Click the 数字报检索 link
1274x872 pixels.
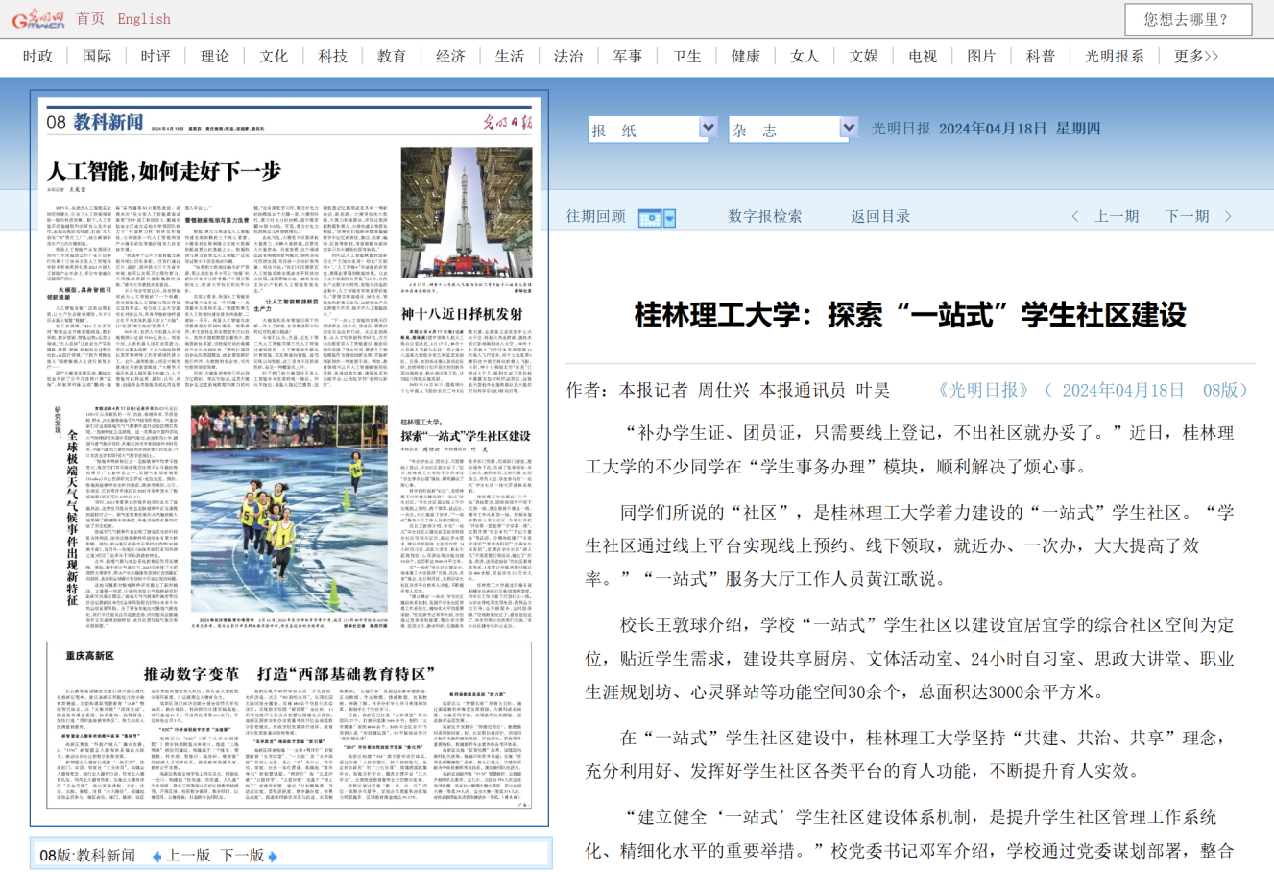click(x=764, y=217)
